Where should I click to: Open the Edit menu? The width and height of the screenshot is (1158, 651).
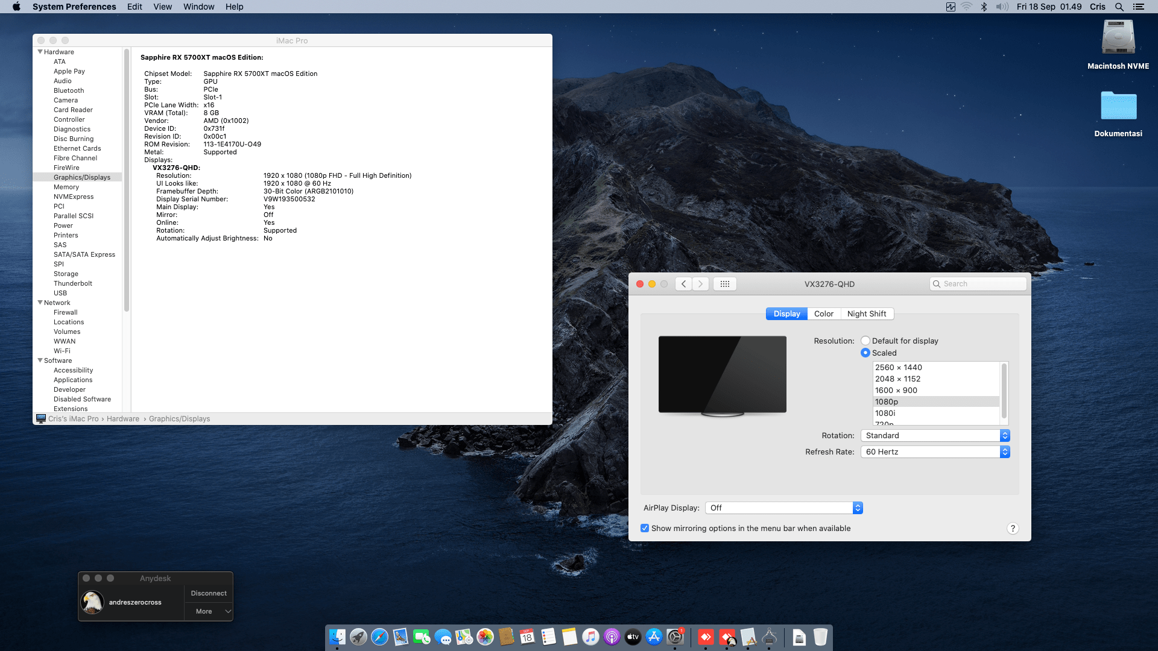[x=134, y=7]
